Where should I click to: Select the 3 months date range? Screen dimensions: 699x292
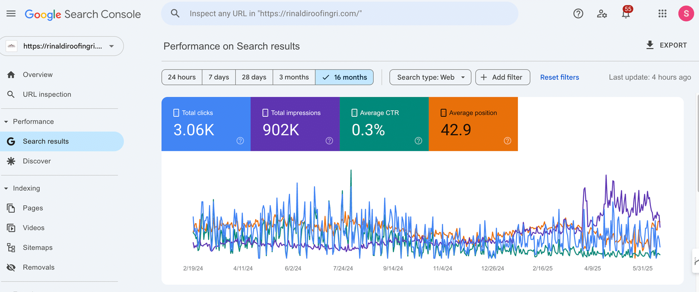tap(294, 77)
